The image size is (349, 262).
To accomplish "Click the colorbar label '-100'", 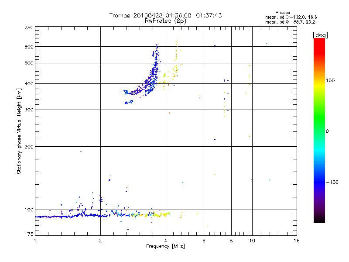I will 332,182.
